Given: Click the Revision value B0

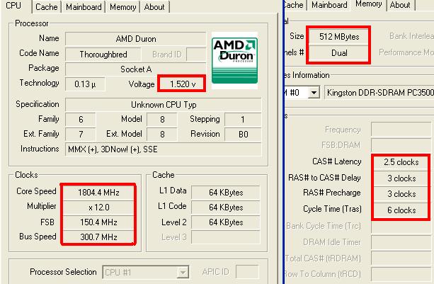Looking at the screenshot, I should click(243, 135).
